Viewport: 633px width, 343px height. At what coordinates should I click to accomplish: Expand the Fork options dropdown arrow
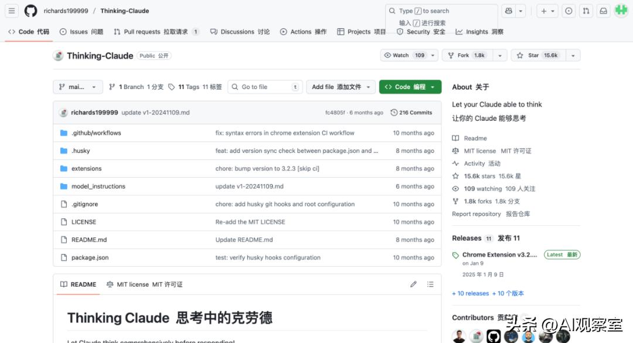coord(499,55)
